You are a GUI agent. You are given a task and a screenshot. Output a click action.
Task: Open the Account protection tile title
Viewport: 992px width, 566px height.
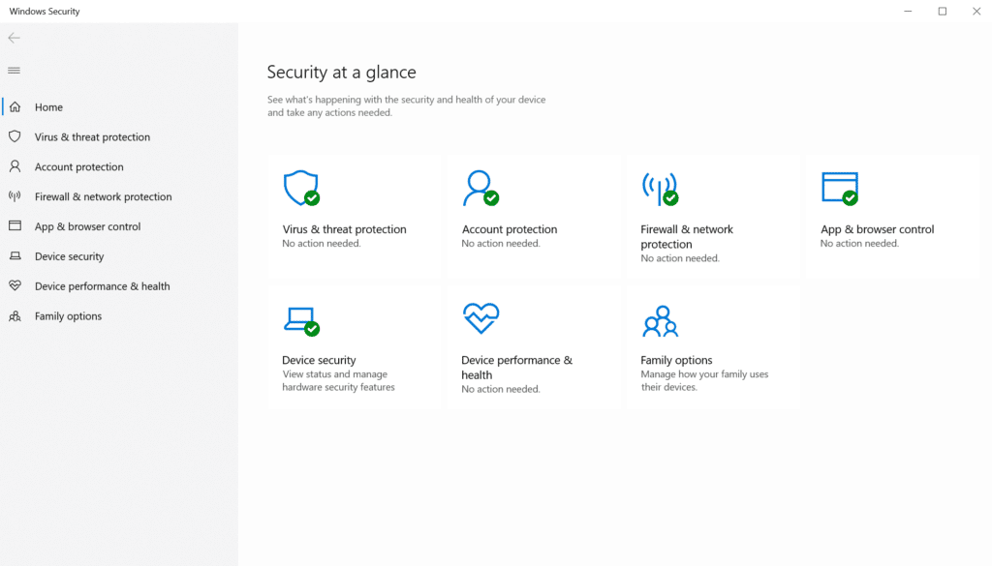click(x=510, y=229)
